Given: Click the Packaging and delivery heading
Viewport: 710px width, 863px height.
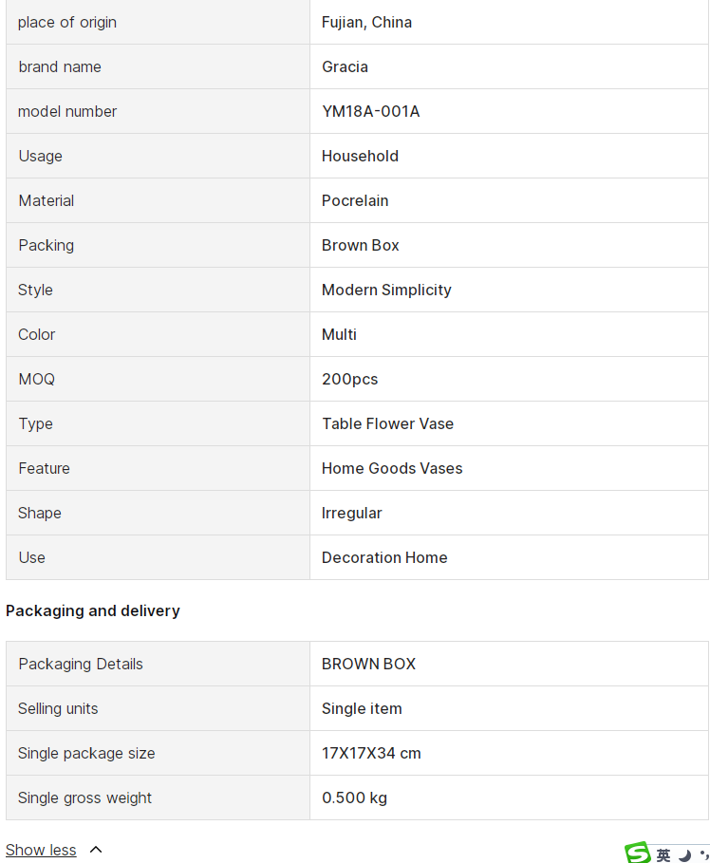Looking at the screenshot, I should tap(92, 610).
